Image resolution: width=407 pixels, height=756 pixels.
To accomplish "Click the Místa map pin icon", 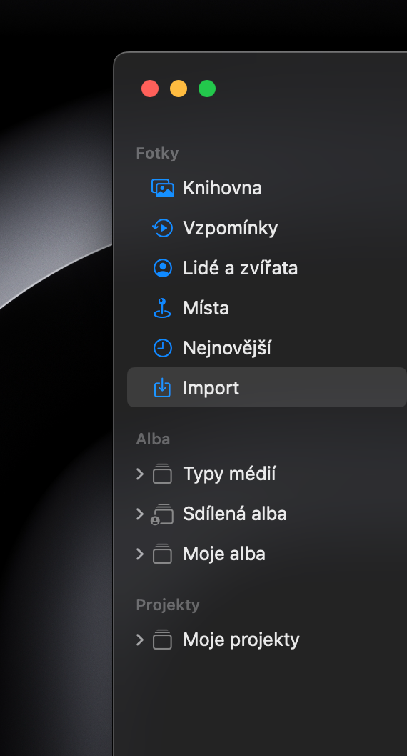I will point(162,307).
